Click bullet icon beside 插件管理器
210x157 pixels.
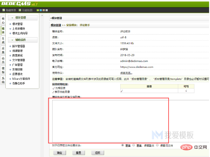10,46
